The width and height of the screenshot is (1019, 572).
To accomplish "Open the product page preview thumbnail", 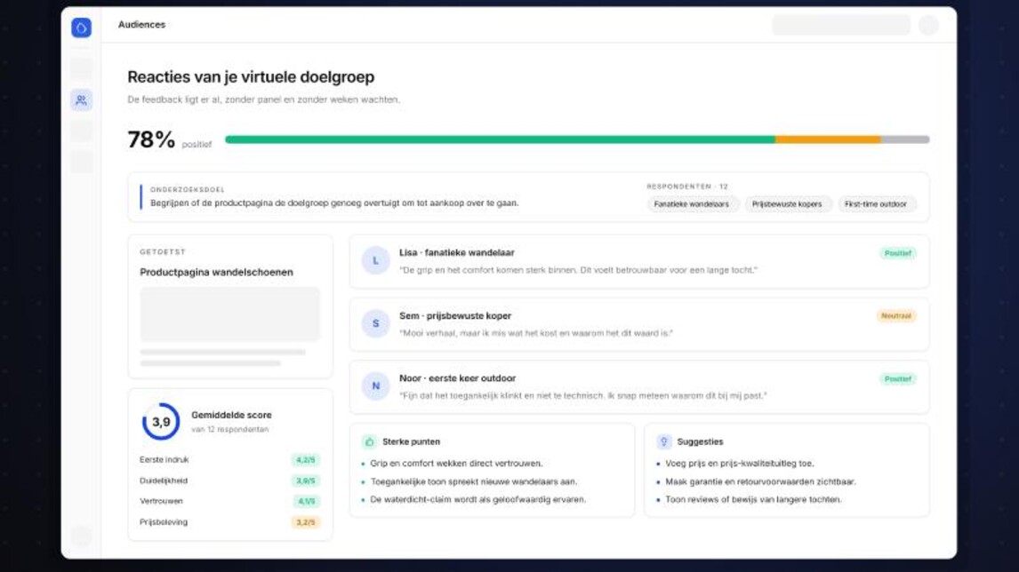I will (x=230, y=314).
